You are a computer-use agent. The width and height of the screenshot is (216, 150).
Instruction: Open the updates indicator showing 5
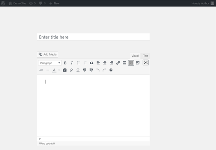click(x=33, y=3)
